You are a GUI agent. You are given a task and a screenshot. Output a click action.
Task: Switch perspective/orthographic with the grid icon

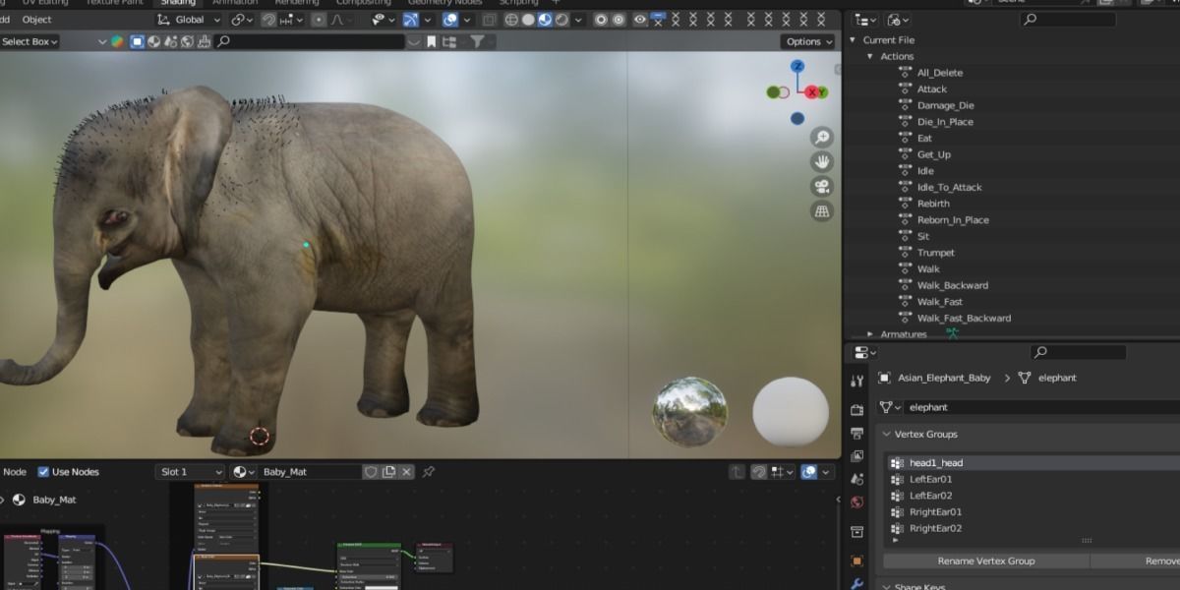[821, 211]
